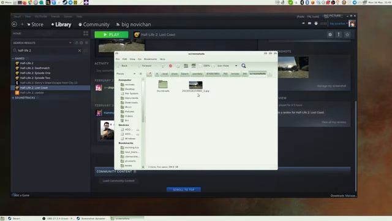Click the game info icon next to gear
Screen dimensions: 392x221
339,34
